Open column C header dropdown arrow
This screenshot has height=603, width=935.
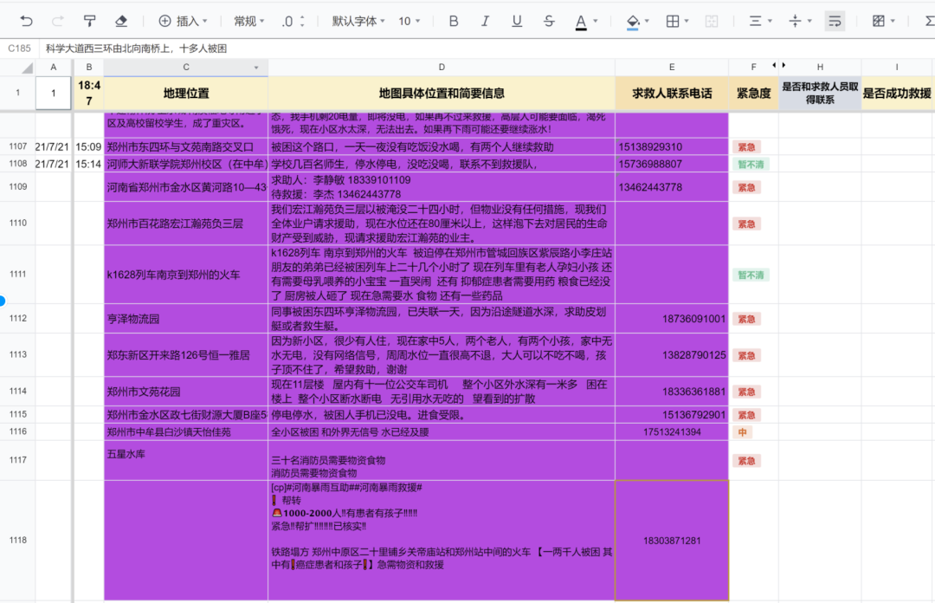click(256, 68)
